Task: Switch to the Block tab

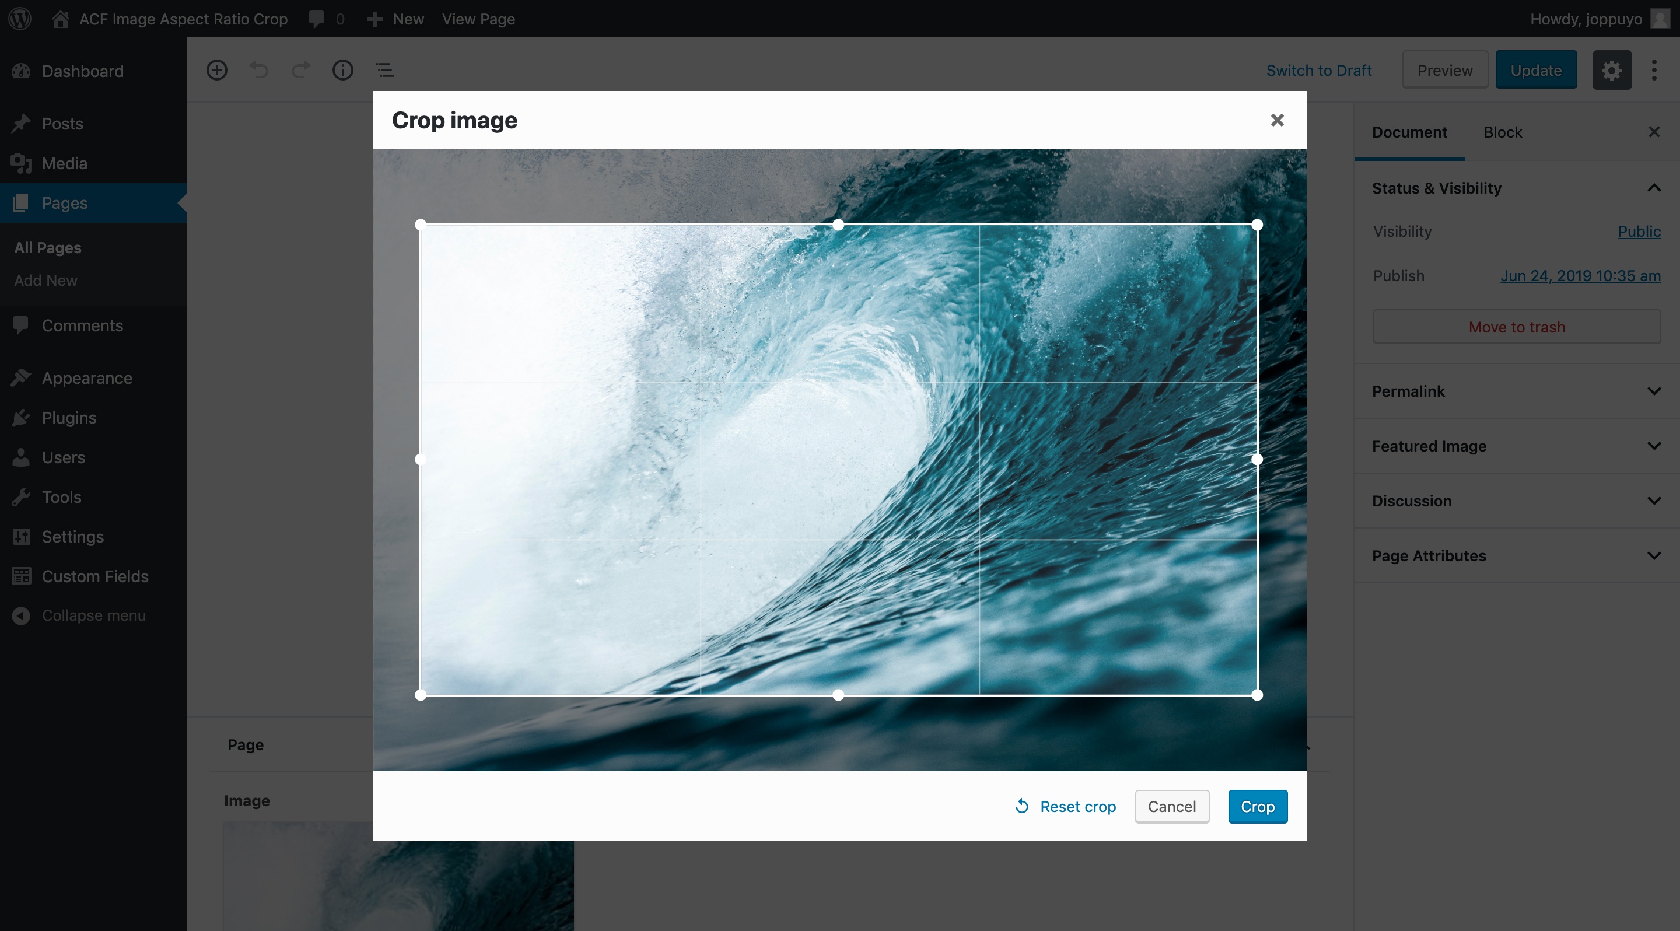Action: 1501,132
